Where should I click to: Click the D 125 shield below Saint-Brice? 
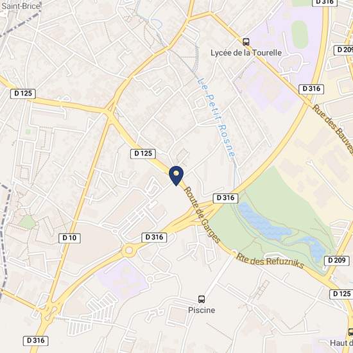pyautogui.click(x=23, y=94)
